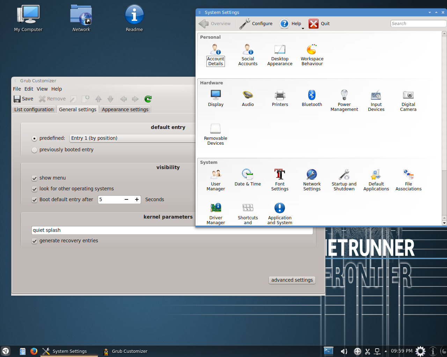The image size is (447, 357).
Task: Toggle look for other operating systems
Action: (34, 189)
